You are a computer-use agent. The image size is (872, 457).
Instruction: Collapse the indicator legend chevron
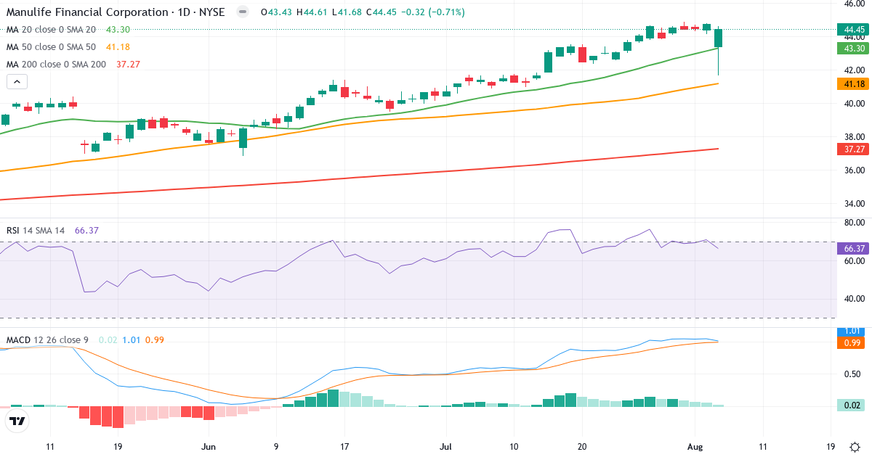coord(17,81)
